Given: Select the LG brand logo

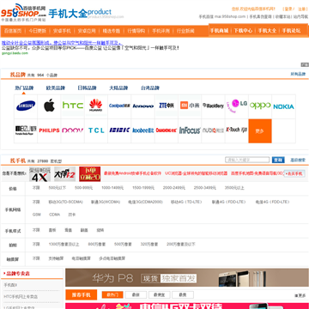Looking at the screenshot, I should (237, 106).
